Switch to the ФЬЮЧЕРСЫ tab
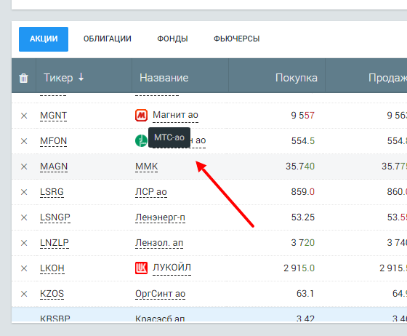This screenshot has width=407, height=336. [x=236, y=39]
